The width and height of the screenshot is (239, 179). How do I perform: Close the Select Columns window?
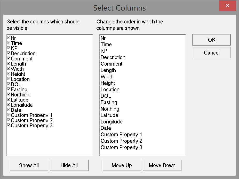click(x=227, y=5)
